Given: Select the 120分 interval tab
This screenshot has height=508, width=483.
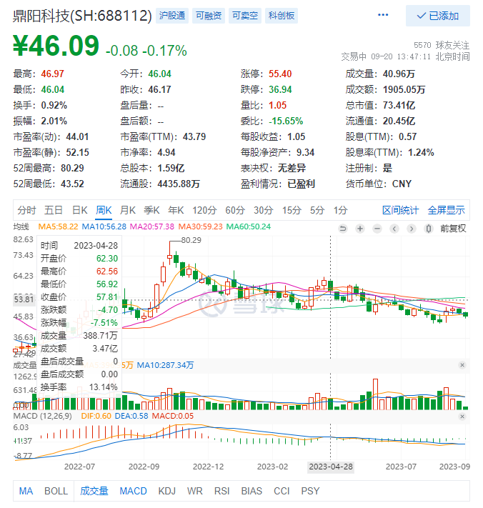Looking at the screenshot, I should [204, 210].
